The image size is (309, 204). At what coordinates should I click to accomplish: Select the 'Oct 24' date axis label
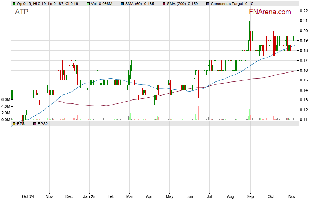point(28,196)
